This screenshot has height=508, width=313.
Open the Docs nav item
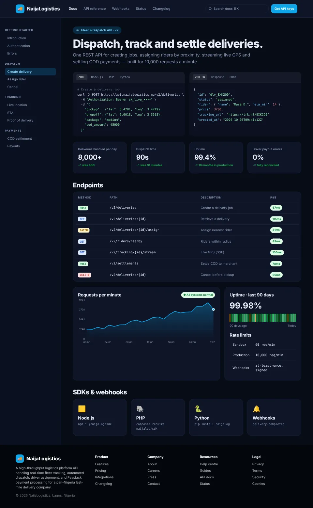[73, 9]
